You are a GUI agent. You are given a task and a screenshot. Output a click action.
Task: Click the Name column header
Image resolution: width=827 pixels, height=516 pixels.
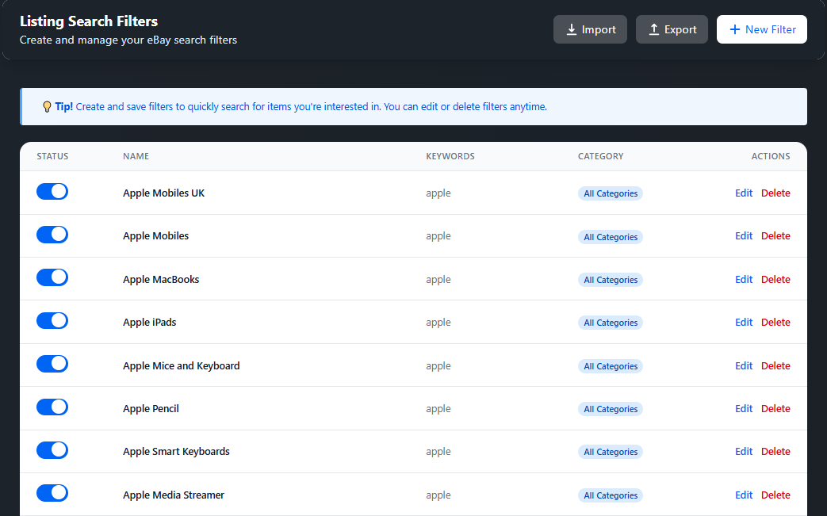[x=136, y=156]
